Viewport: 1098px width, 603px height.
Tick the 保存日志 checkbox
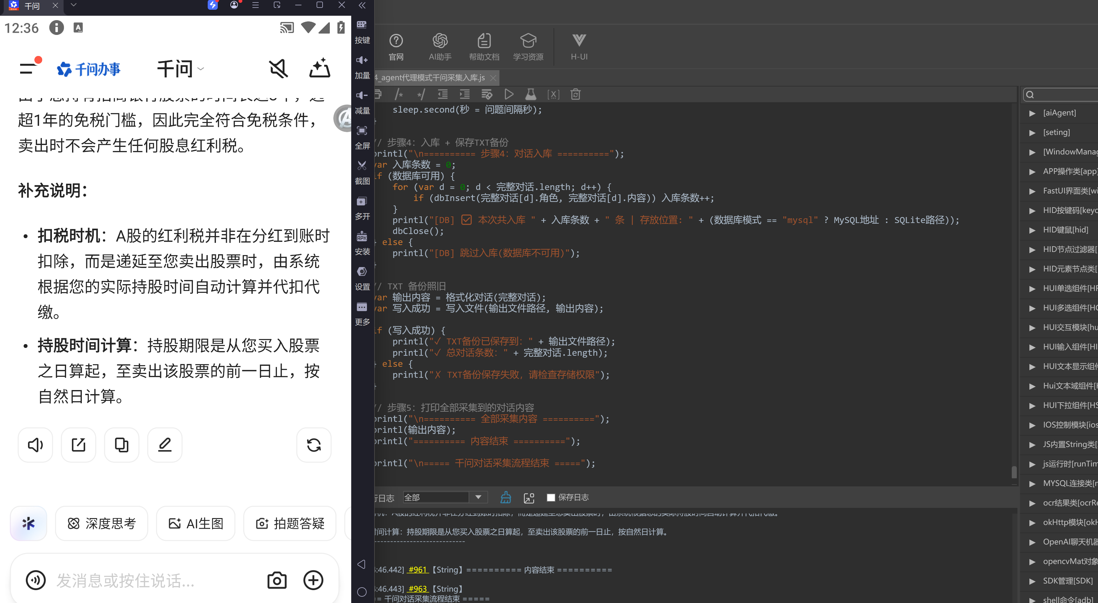[551, 497]
